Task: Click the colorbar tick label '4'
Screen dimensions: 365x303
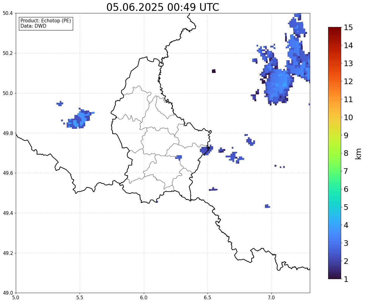Action: pyautogui.click(x=346, y=225)
